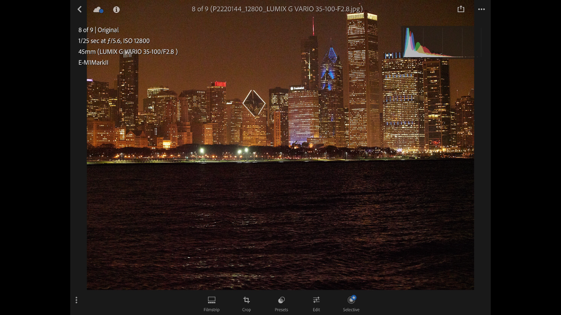Tap the red-lit antenna spire in photo

tap(313, 26)
